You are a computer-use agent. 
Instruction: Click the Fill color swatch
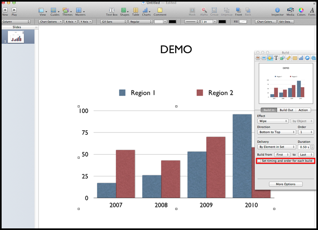click(243, 21)
